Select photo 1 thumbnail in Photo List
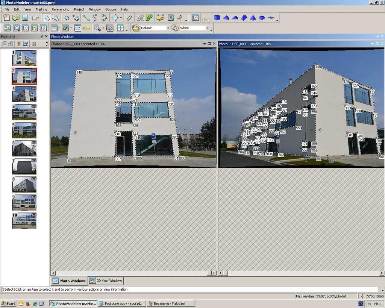Screen dimensions: 385x308 24,58
